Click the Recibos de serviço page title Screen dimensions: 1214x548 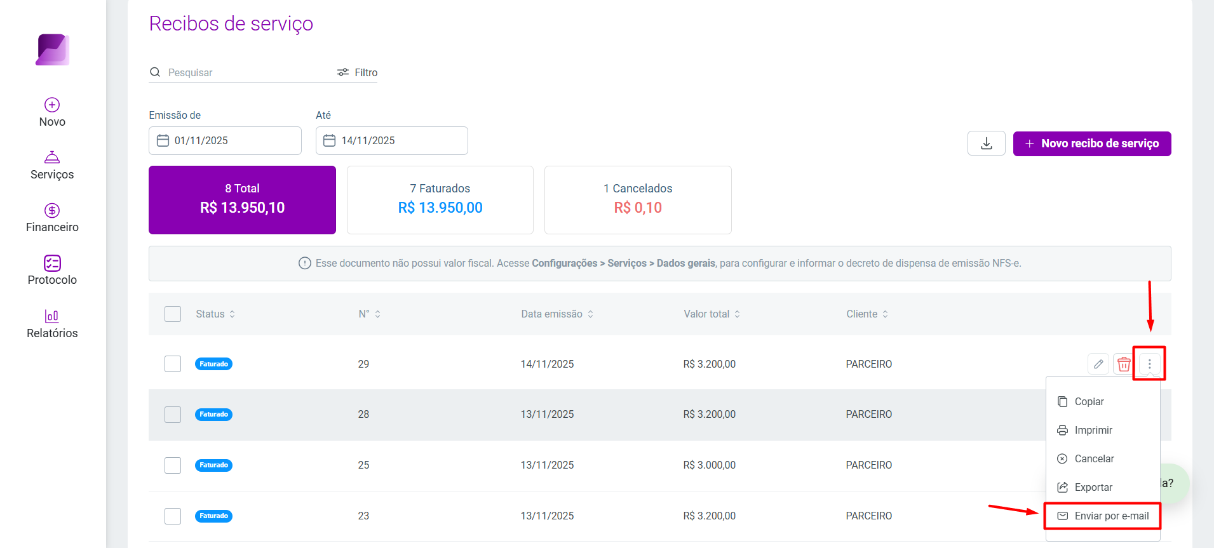(x=231, y=23)
